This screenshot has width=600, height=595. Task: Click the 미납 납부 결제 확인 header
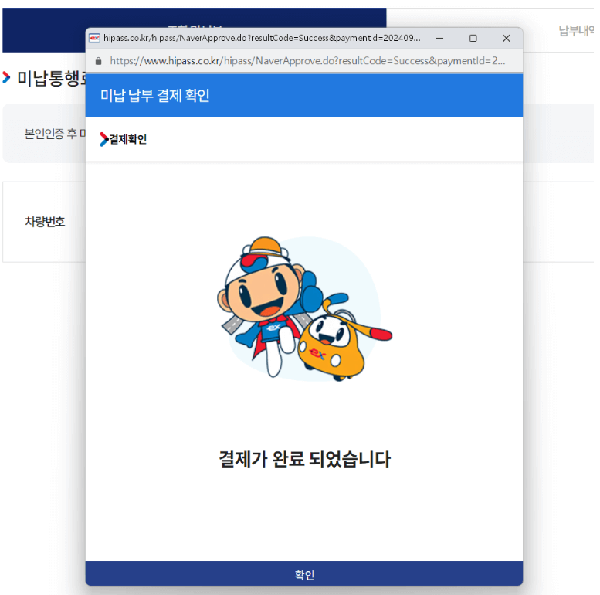(155, 95)
